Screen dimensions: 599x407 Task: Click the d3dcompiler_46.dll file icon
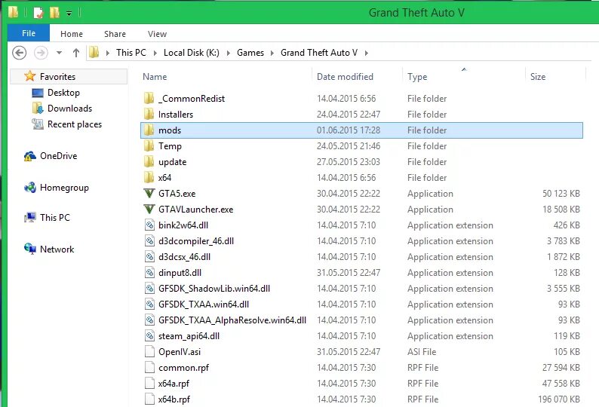(x=149, y=241)
